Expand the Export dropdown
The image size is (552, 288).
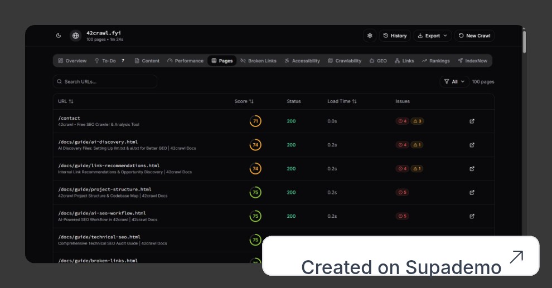[x=432, y=36]
